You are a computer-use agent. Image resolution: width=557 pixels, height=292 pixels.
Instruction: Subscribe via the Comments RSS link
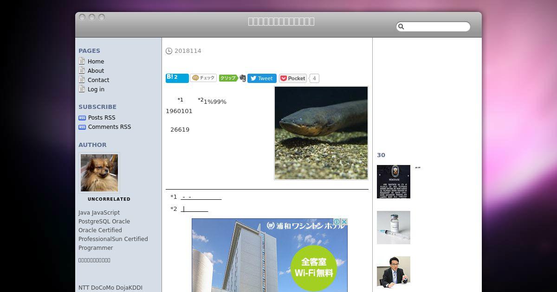point(110,127)
